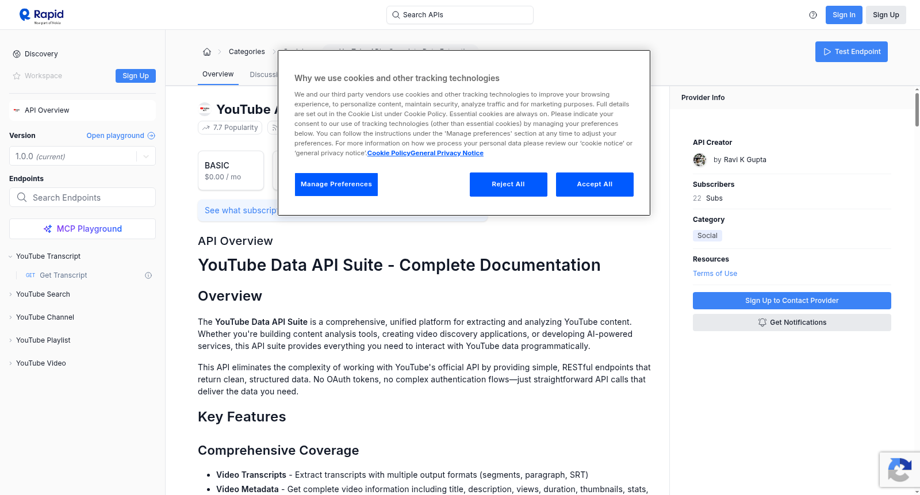This screenshot has width=920, height=495.
Task: Click the home breadcrumb icon
Action: click(207, 52)
